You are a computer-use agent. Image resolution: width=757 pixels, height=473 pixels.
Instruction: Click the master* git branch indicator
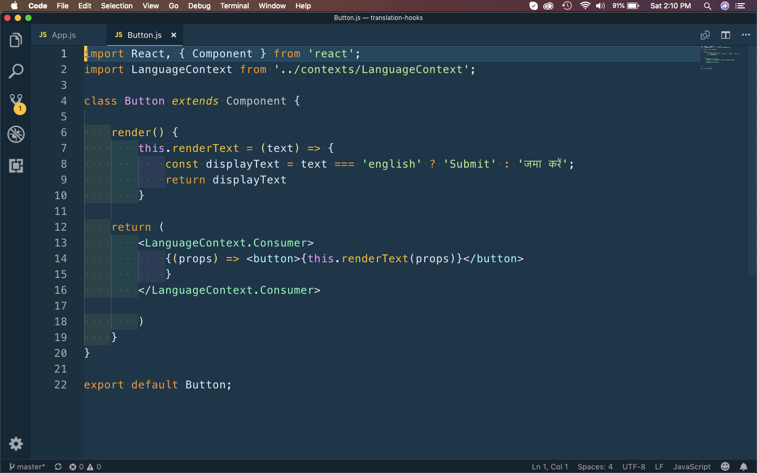27,467
